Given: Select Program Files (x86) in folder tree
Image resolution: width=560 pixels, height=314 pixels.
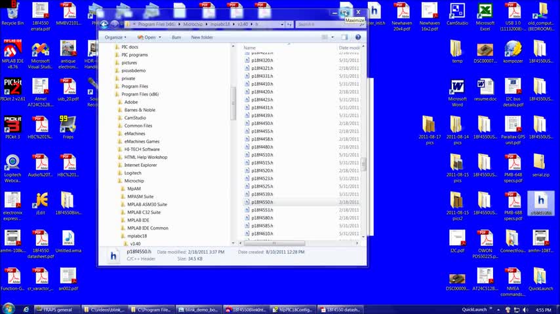Looking at the screenshot, I should pyautogui.click(x=140, y=94).
